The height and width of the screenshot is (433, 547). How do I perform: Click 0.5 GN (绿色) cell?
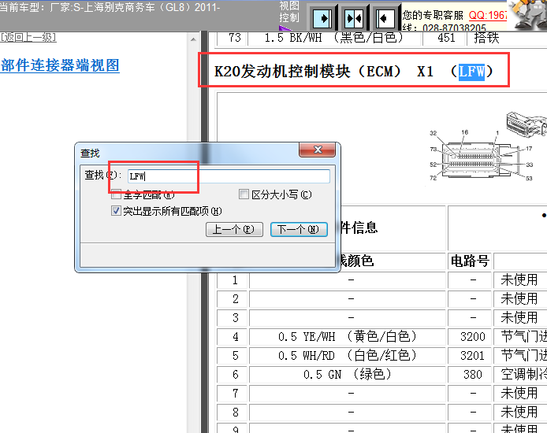point(348,375)
